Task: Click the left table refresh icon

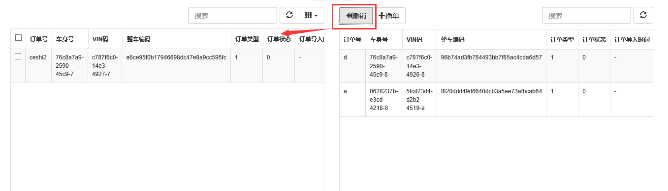Action: pos(289,15)
